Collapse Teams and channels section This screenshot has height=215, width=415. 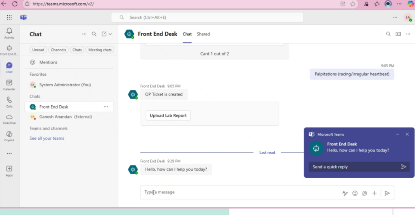point(49,128)
